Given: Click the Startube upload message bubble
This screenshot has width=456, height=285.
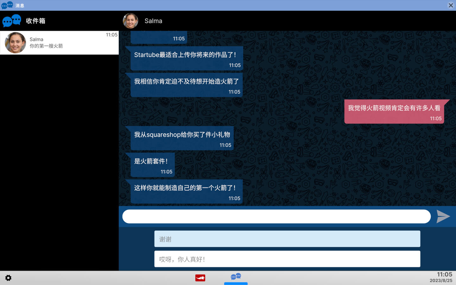Looking at the screenshot, I should point(187,59).
